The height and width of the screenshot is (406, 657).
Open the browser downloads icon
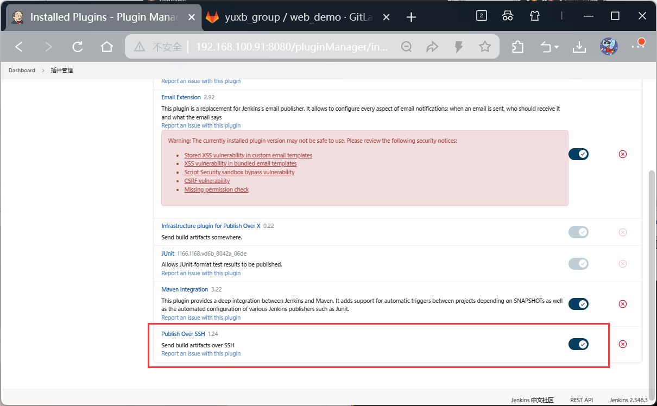point(579,47)
